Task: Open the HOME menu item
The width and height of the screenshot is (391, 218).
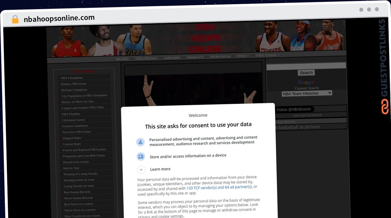Action: [x=122, y=59]
